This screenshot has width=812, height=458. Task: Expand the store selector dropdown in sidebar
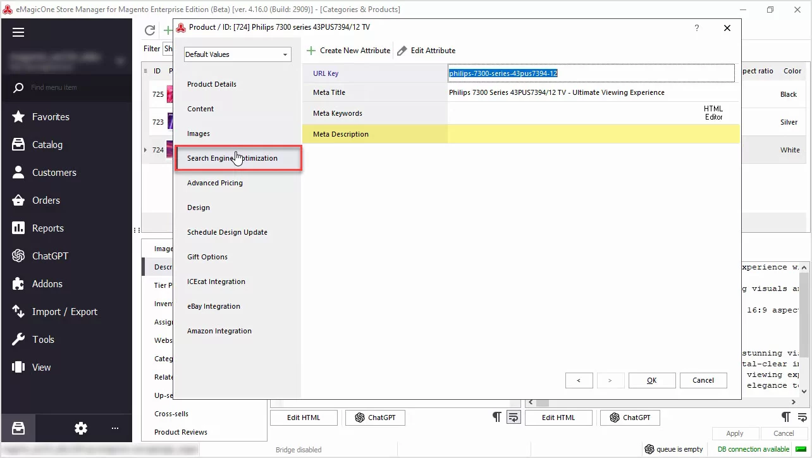(x=120, y=61)
